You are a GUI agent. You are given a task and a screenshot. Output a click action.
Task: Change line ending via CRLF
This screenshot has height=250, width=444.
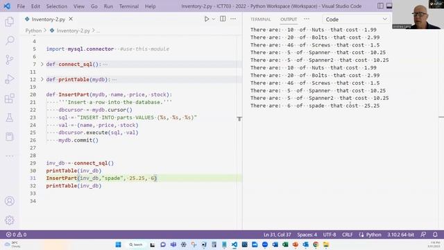click(x=348, y=235)
